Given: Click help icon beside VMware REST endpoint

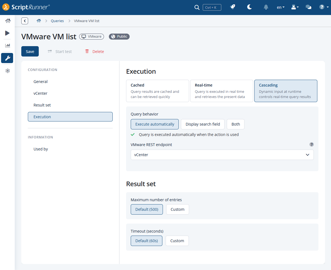Looking at the screenshot, I should 312,144.
